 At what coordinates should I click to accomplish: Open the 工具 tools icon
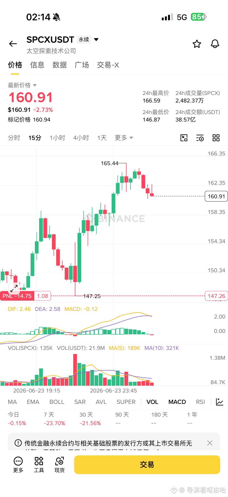[x=39, y=464]
